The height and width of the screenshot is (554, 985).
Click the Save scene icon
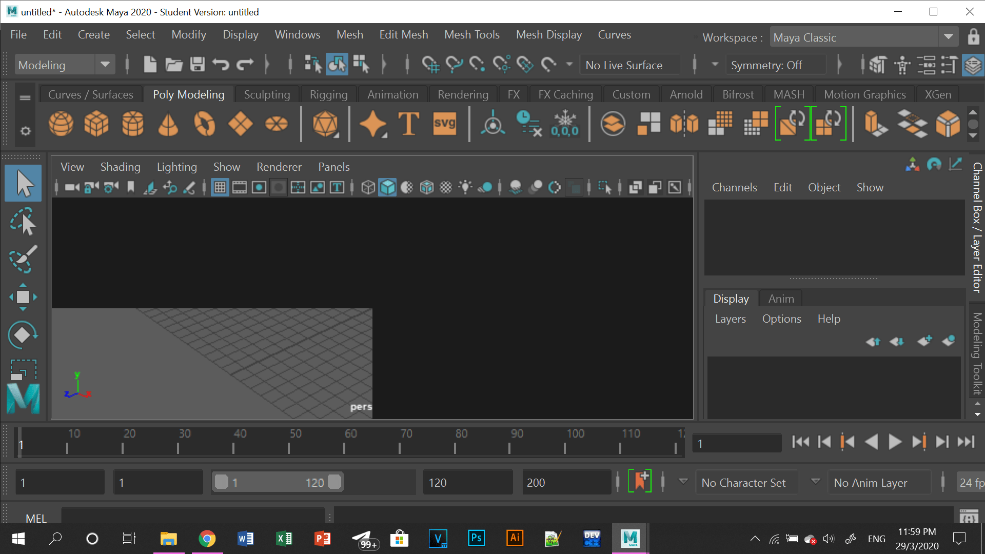point(198,65)
